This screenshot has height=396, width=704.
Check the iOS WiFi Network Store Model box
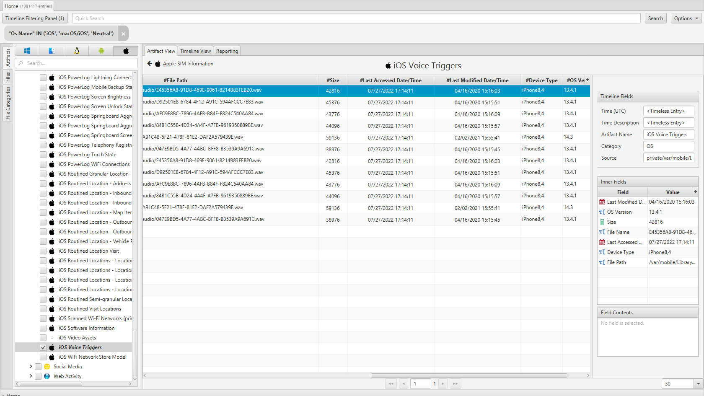[43, 357]
